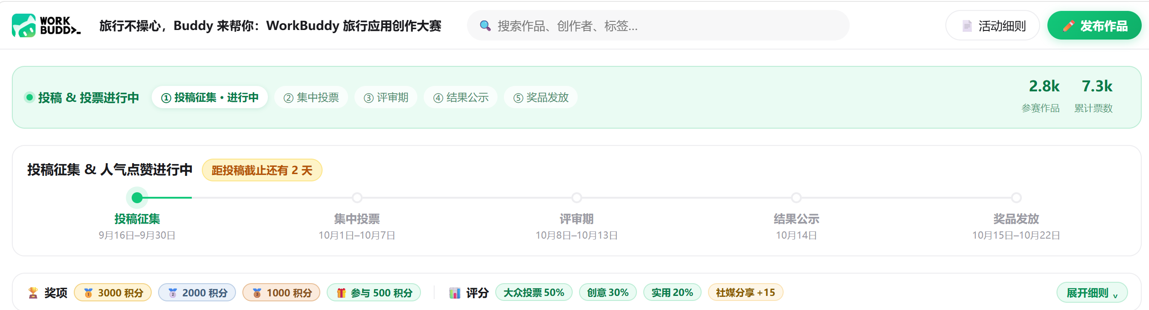This screenshot has height=310, width=1149.
Task: Select the ② 集中投票 stage tab
Action: pos(311,97)
